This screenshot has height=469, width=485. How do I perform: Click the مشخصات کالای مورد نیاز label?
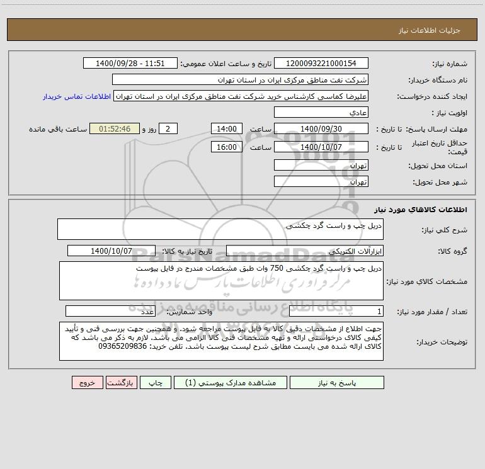coord(427,281)
